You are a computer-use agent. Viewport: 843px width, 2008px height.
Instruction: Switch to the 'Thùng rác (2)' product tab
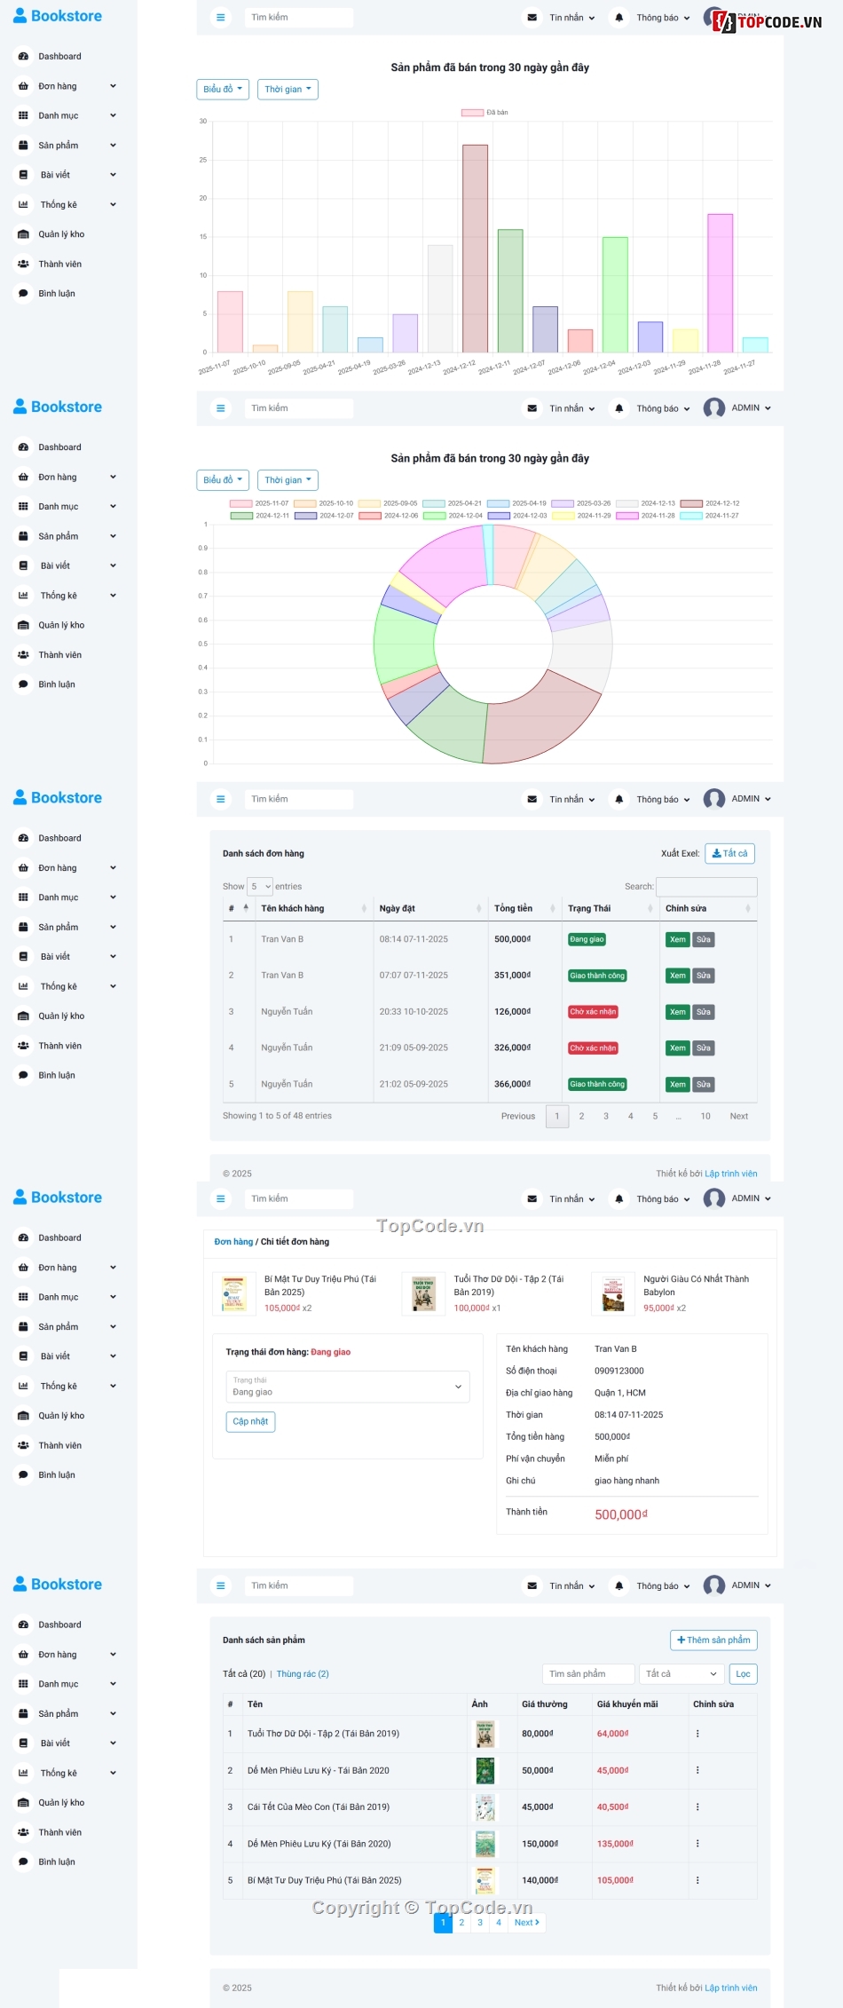[x=303, y=1673]
